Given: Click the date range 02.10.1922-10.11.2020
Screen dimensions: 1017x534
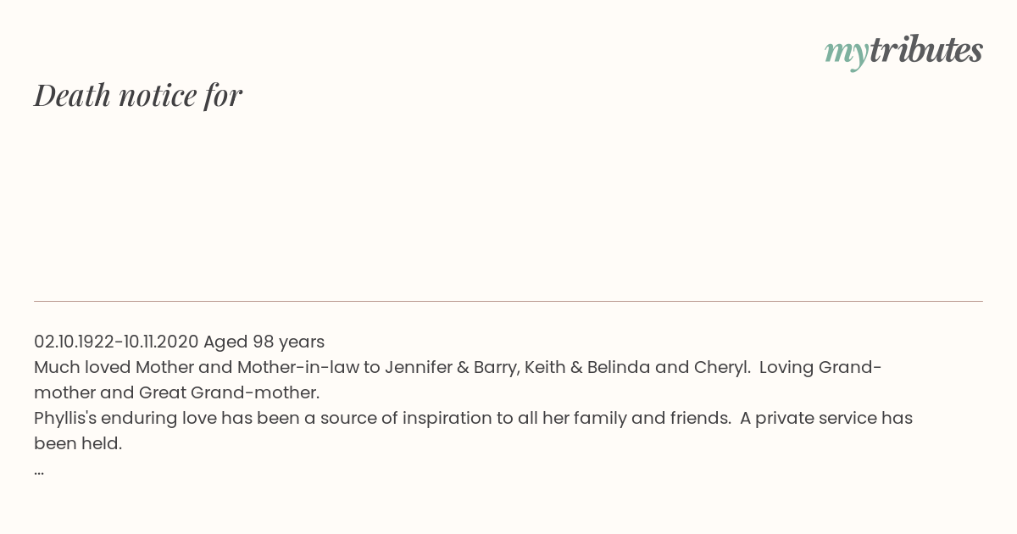Looking at the screenshot, I should click(116, 342).
